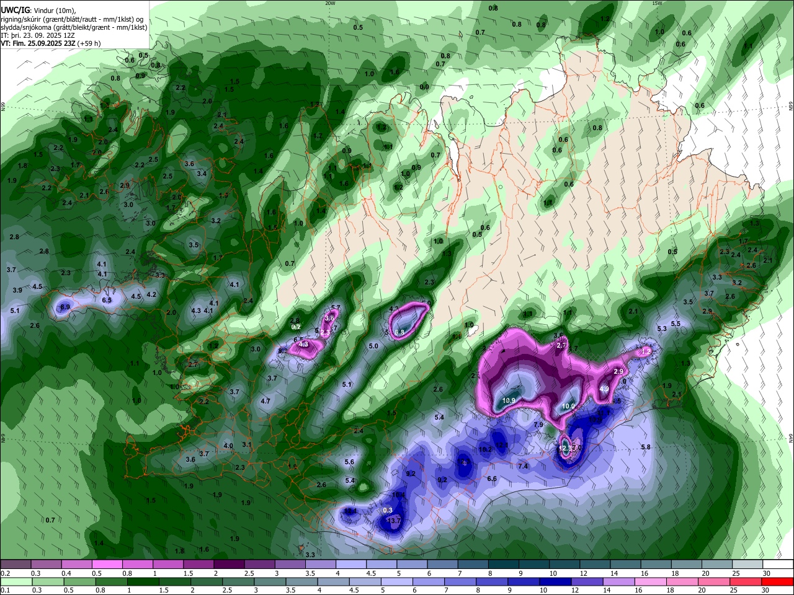Click the '5.6' precipitation value
Viewport: 794px width, 595px height.
pyautogui.click(x=349, y=462)
